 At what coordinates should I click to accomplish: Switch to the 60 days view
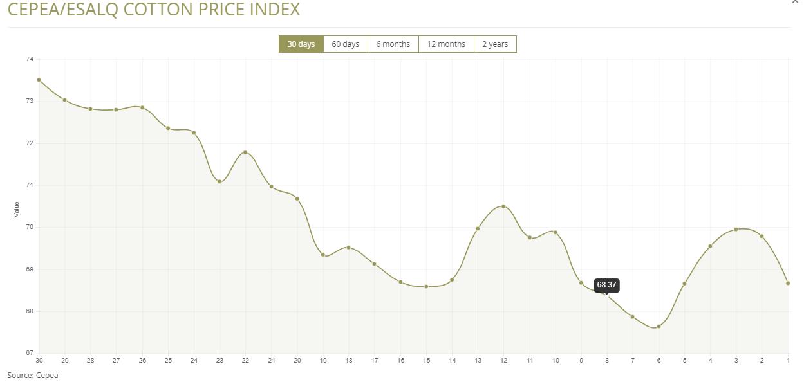[x=345, y=44]
